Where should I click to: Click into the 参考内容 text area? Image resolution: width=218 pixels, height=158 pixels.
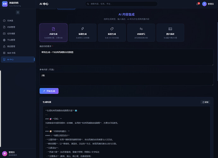click(x=126, y=79)
